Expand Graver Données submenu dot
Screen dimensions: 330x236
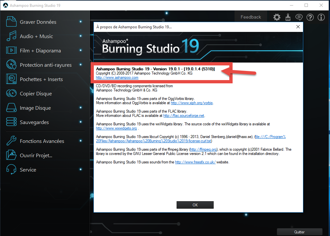point(80,22)
